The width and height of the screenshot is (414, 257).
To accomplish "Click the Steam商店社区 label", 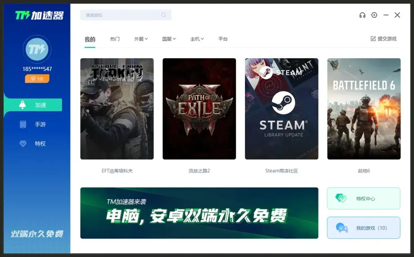I will tap(282, 171).
